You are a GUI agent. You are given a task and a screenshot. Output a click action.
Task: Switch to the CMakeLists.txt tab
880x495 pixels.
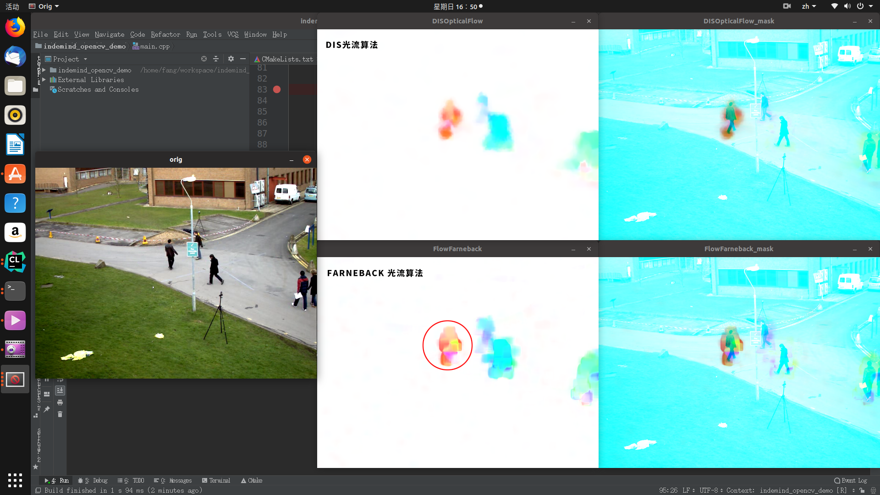(283, 59)
